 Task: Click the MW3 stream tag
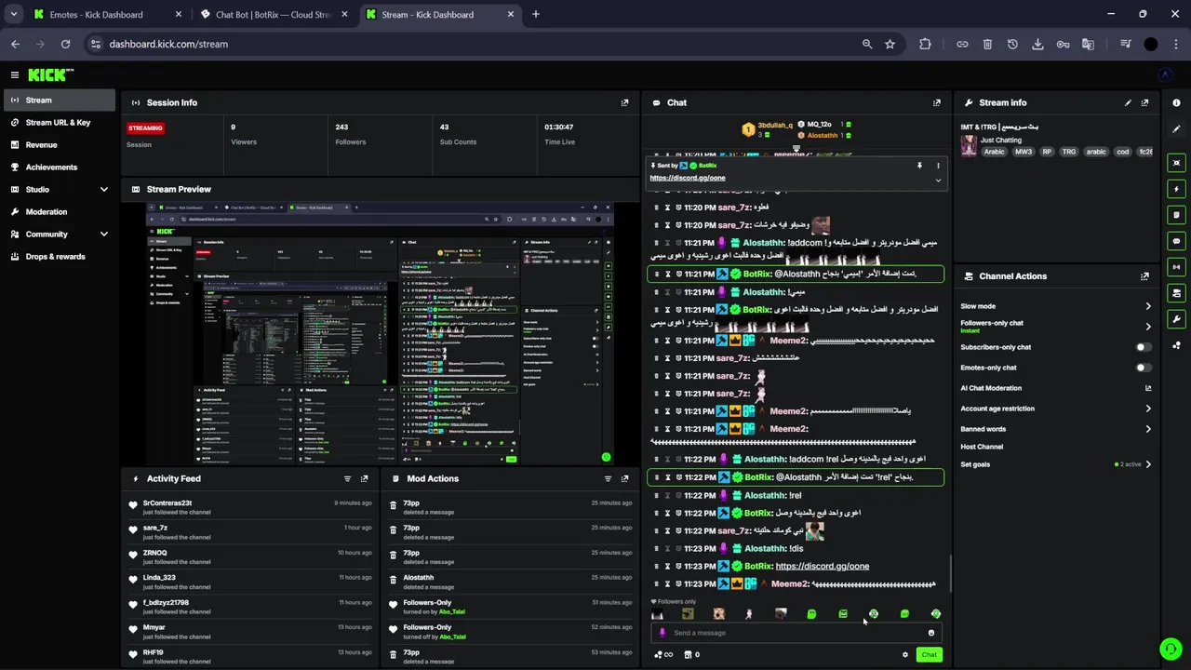point(1024,152)
